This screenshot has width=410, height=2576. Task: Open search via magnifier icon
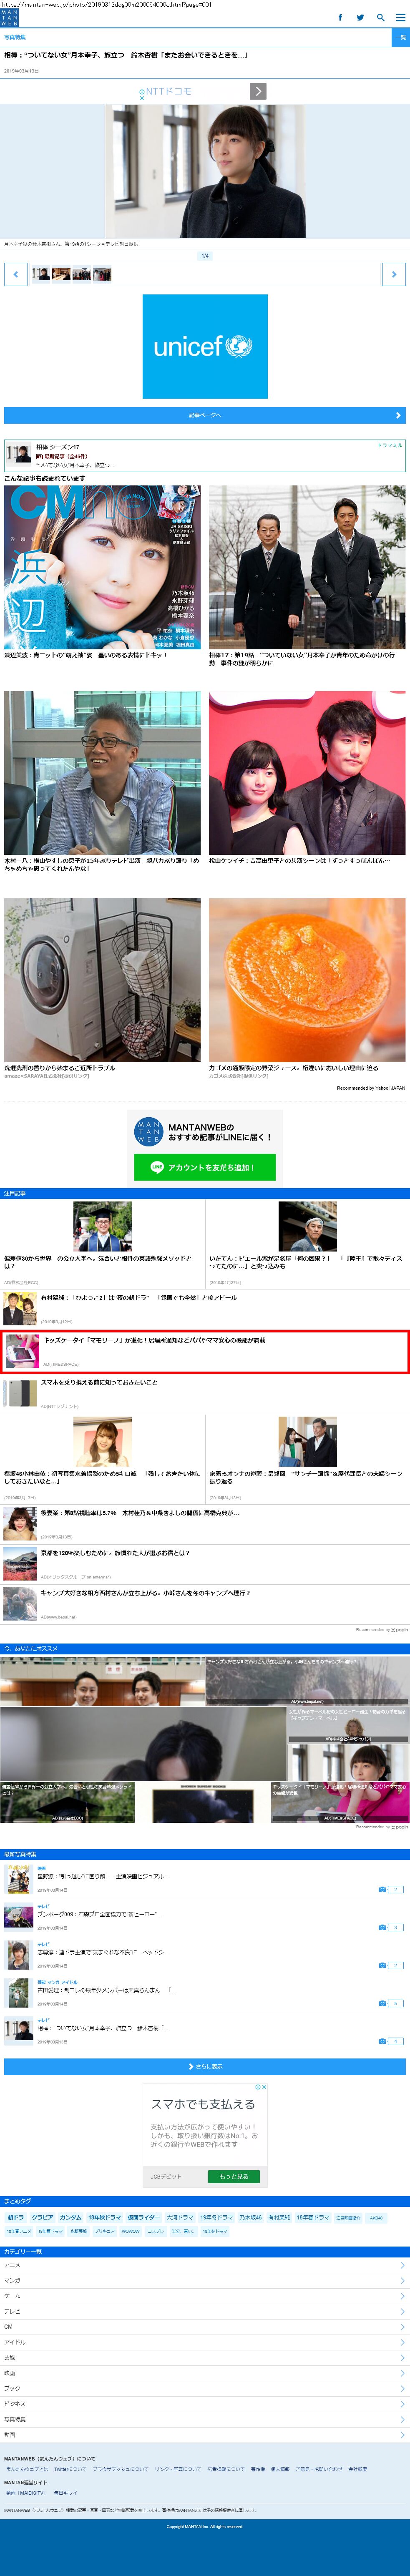pyautogui.click(x=380, y=17)
